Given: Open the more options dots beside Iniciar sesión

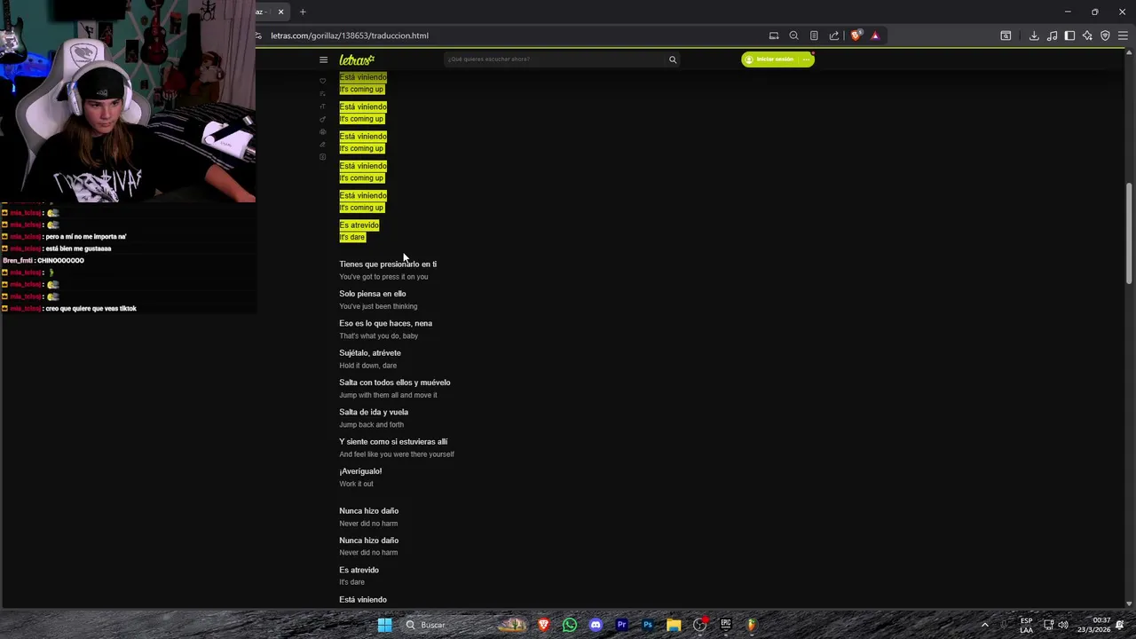Looking at the screenshot, I should pyautogui.click(x=806, y=59).
